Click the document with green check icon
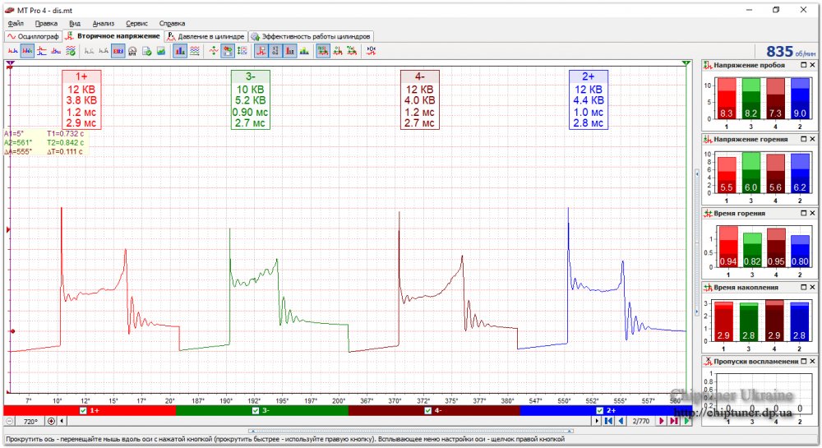 click(147, 51)
